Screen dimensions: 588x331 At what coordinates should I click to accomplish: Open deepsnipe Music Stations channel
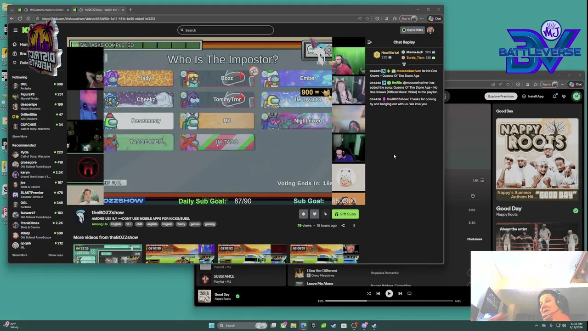click(38, 106)
